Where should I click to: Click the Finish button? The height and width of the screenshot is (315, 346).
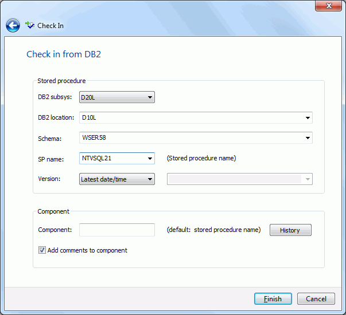[273, 299]
